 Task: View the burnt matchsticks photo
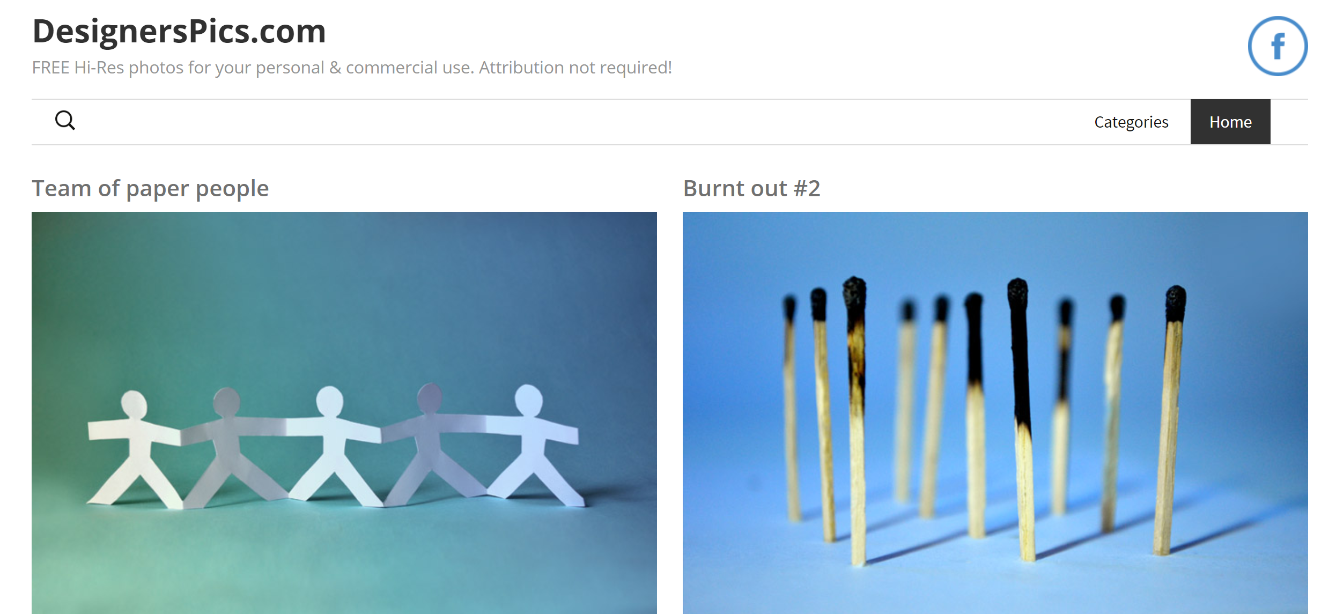[995, 413]
